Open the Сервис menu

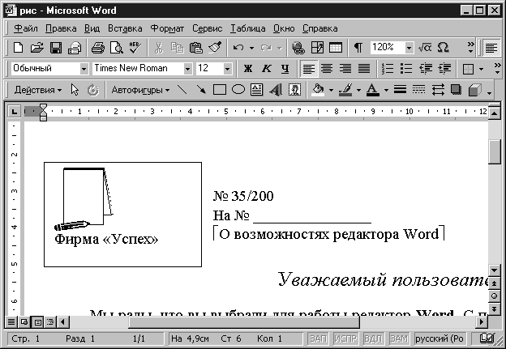pyautogui.click(x=207, y=28)
